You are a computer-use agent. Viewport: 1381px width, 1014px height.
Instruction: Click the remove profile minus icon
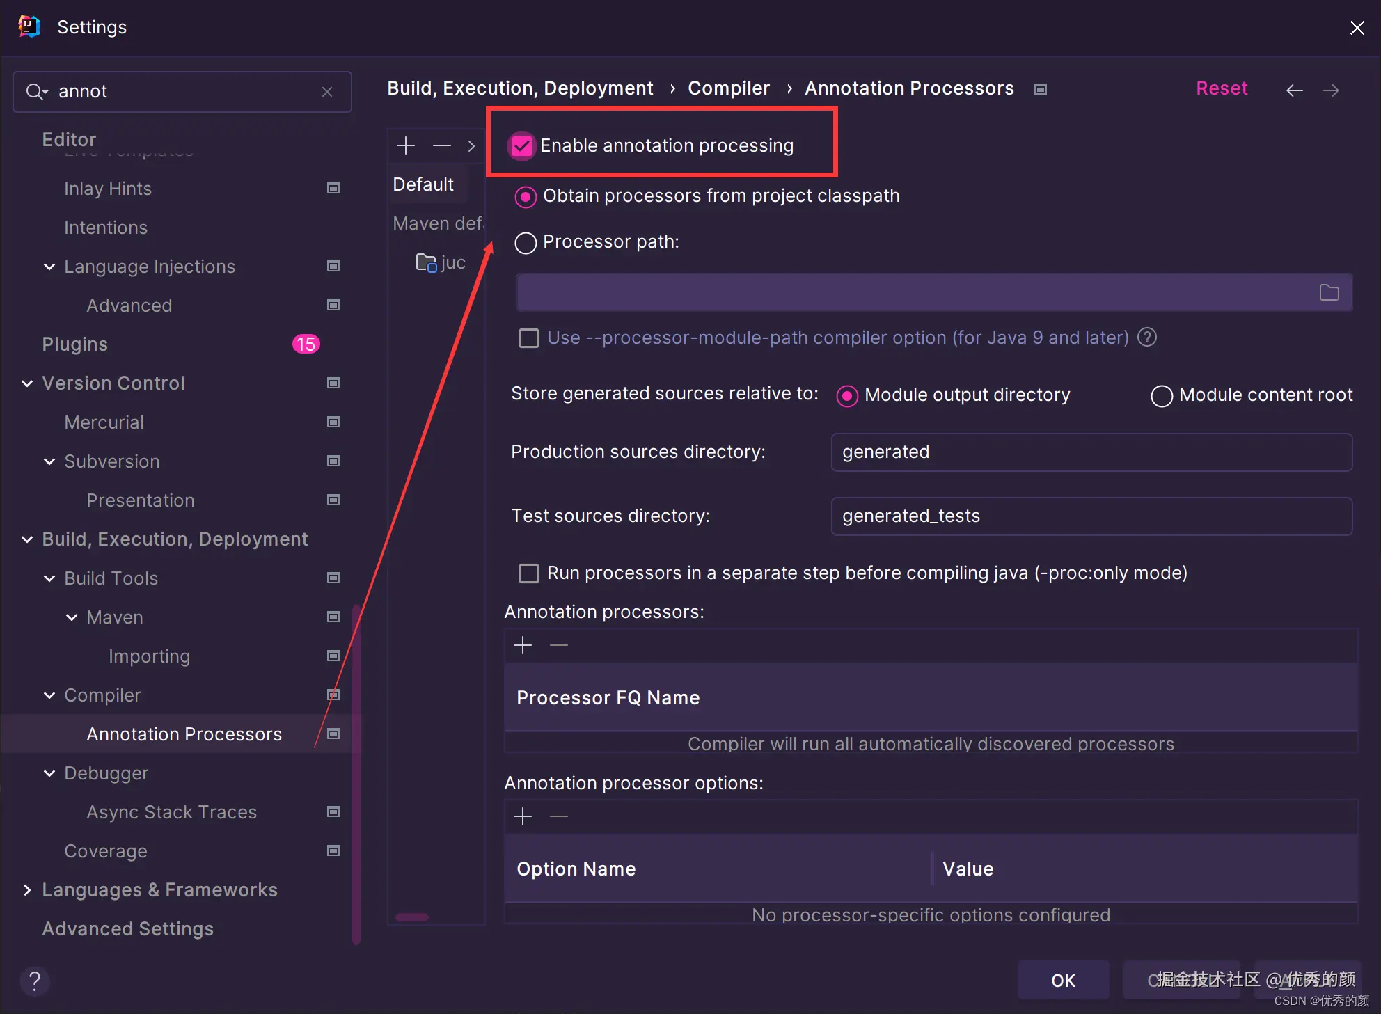coord(442,145)
